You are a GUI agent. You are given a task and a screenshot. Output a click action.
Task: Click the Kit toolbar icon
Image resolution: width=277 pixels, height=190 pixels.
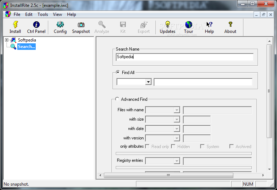pos(123,25)
